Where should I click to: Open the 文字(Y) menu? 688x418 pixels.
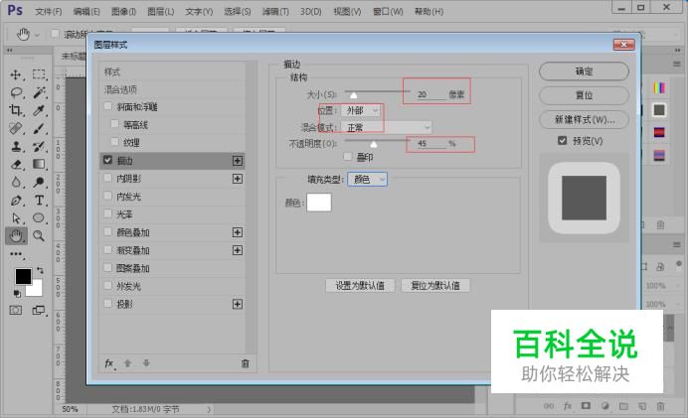coord(199,11)
